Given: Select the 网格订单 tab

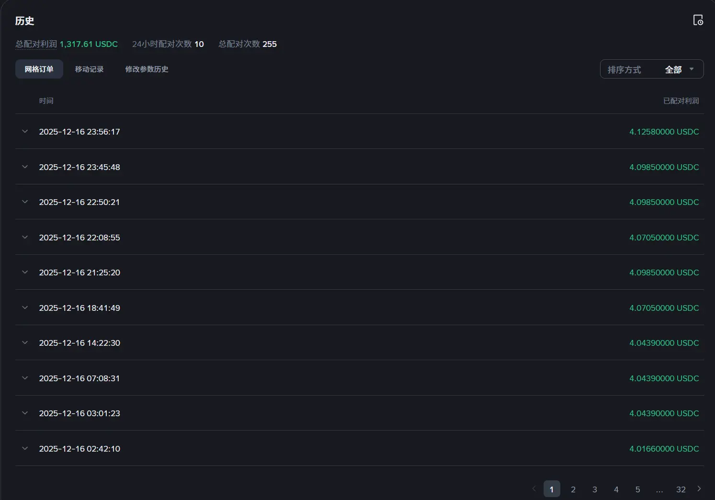Looking at the screenshot, I should 39,69.
